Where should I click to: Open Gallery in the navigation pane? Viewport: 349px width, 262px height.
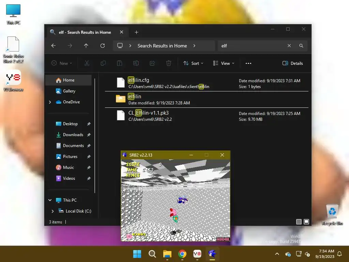[x=69, y=91]
